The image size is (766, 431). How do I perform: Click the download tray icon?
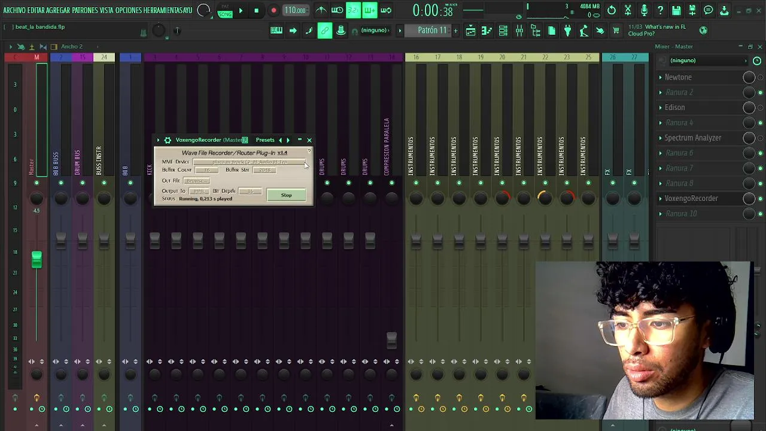click(x=725, y=10)
